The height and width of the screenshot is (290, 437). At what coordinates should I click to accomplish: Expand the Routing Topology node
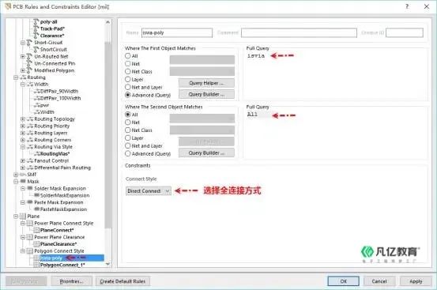point(23,119)
